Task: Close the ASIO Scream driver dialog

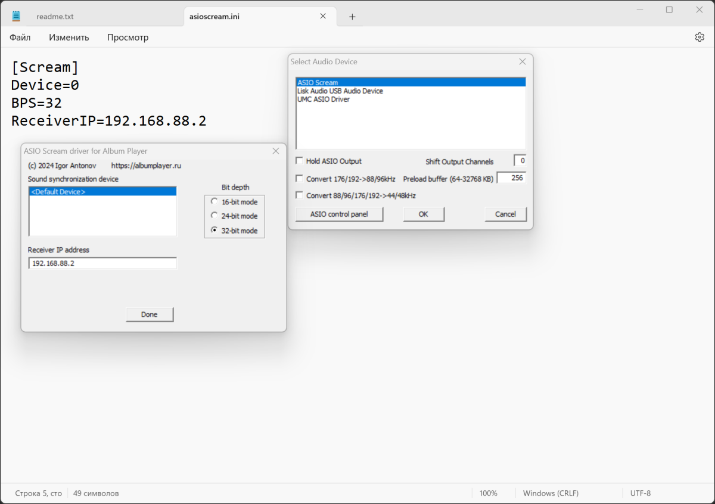Action: point(275,151)
